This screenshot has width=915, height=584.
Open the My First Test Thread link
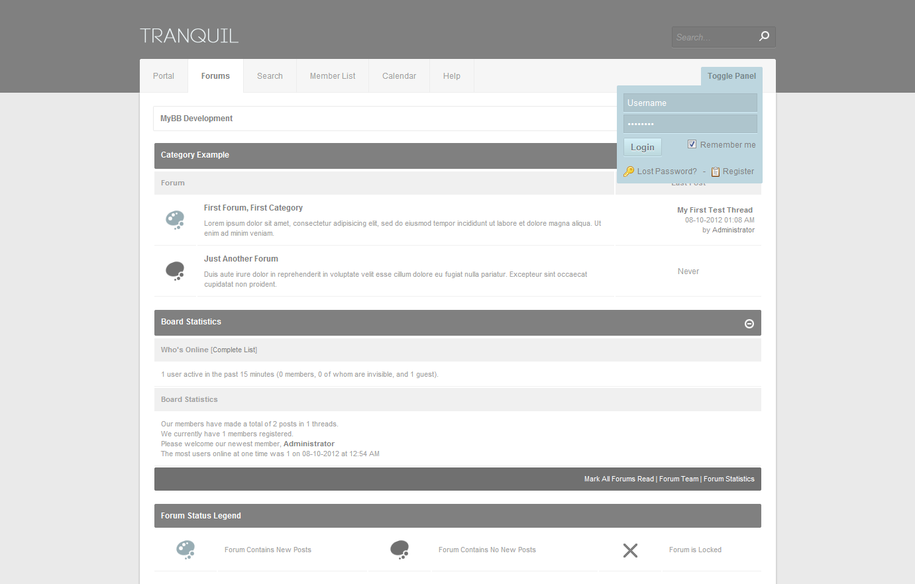pos(714,210)
